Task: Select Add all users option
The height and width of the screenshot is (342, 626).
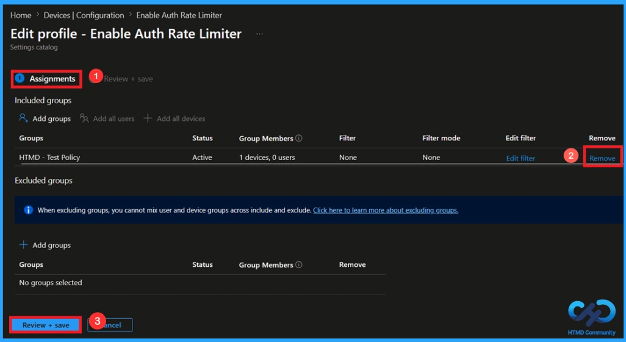Action: [113, 118]
